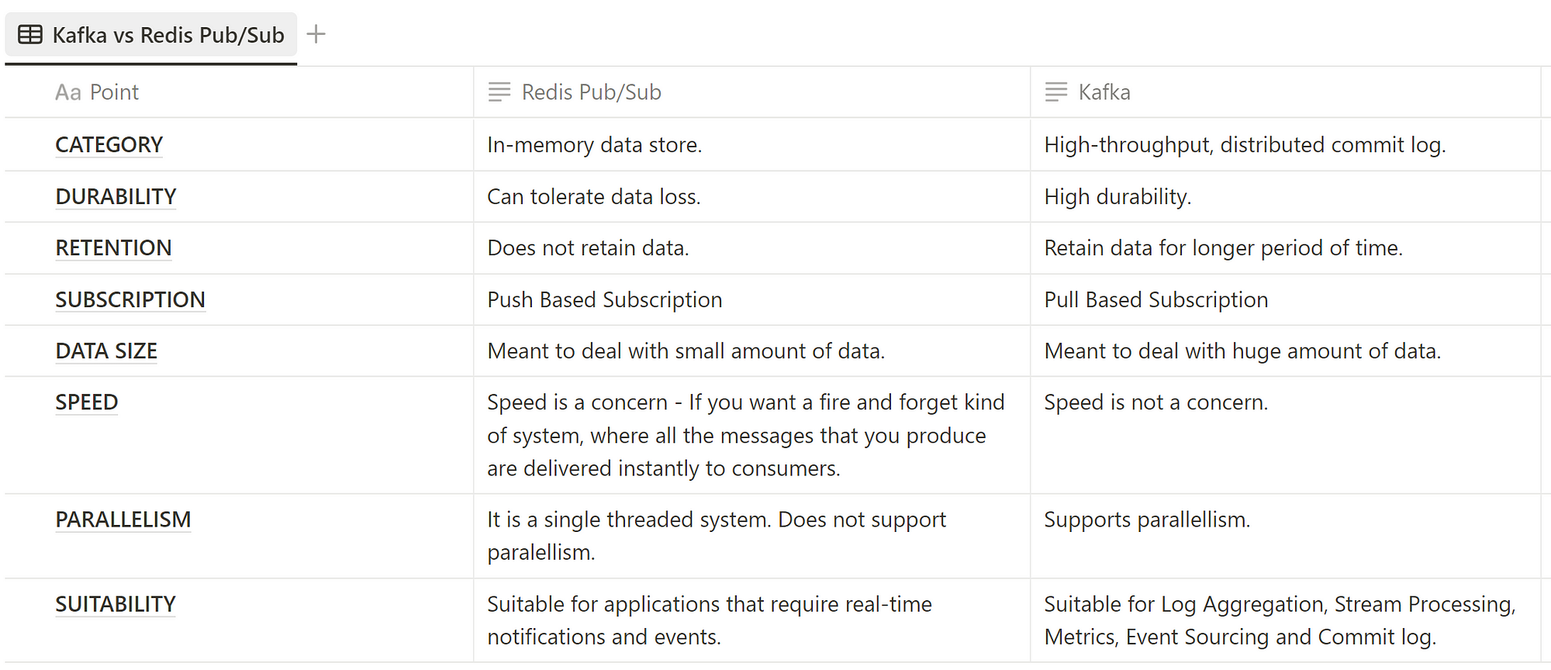The height and width of the screenshot is (670, 1551).
Task: Click the table view icon in tab
Action: (x=30, y=35)
